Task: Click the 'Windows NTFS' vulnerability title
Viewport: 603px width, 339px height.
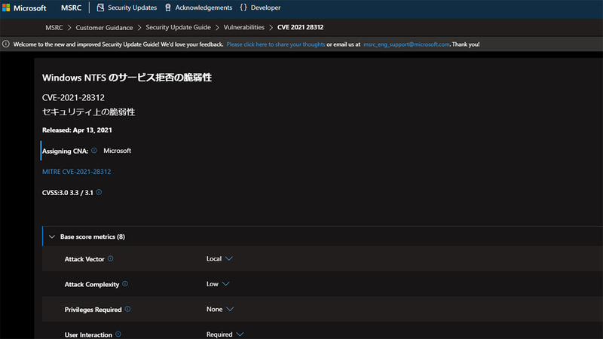Action: pos(127,78)
